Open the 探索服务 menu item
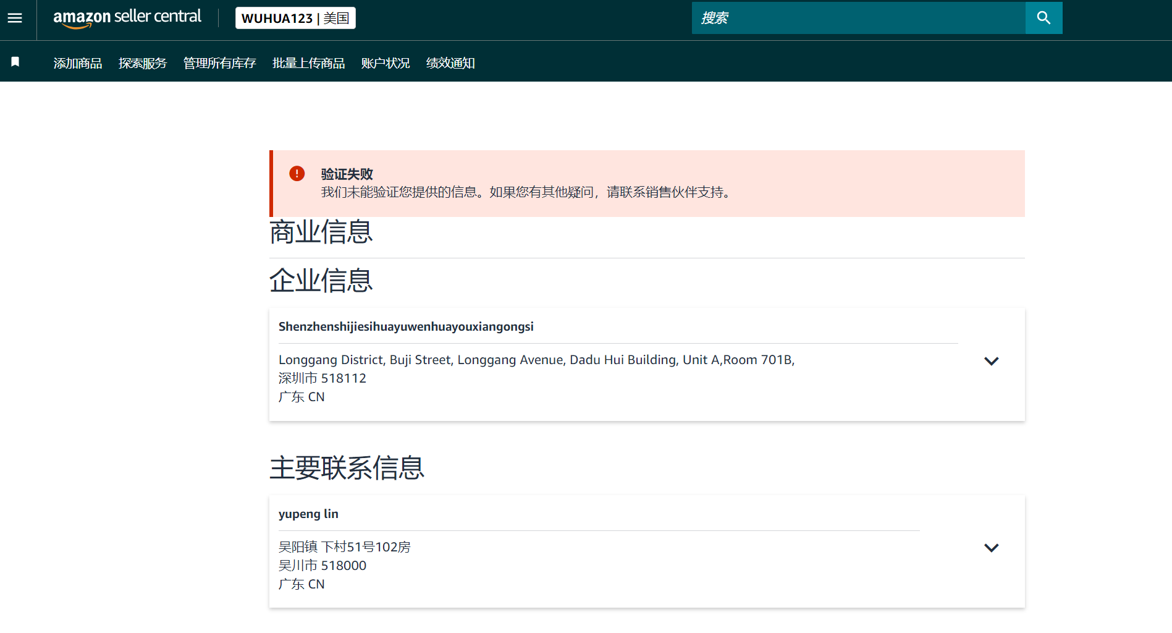1172x633 pixels. [143, 63]
